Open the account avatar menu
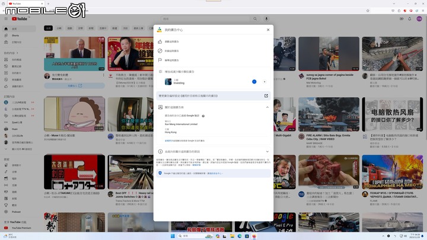427x240 pixels. (419, 19)
